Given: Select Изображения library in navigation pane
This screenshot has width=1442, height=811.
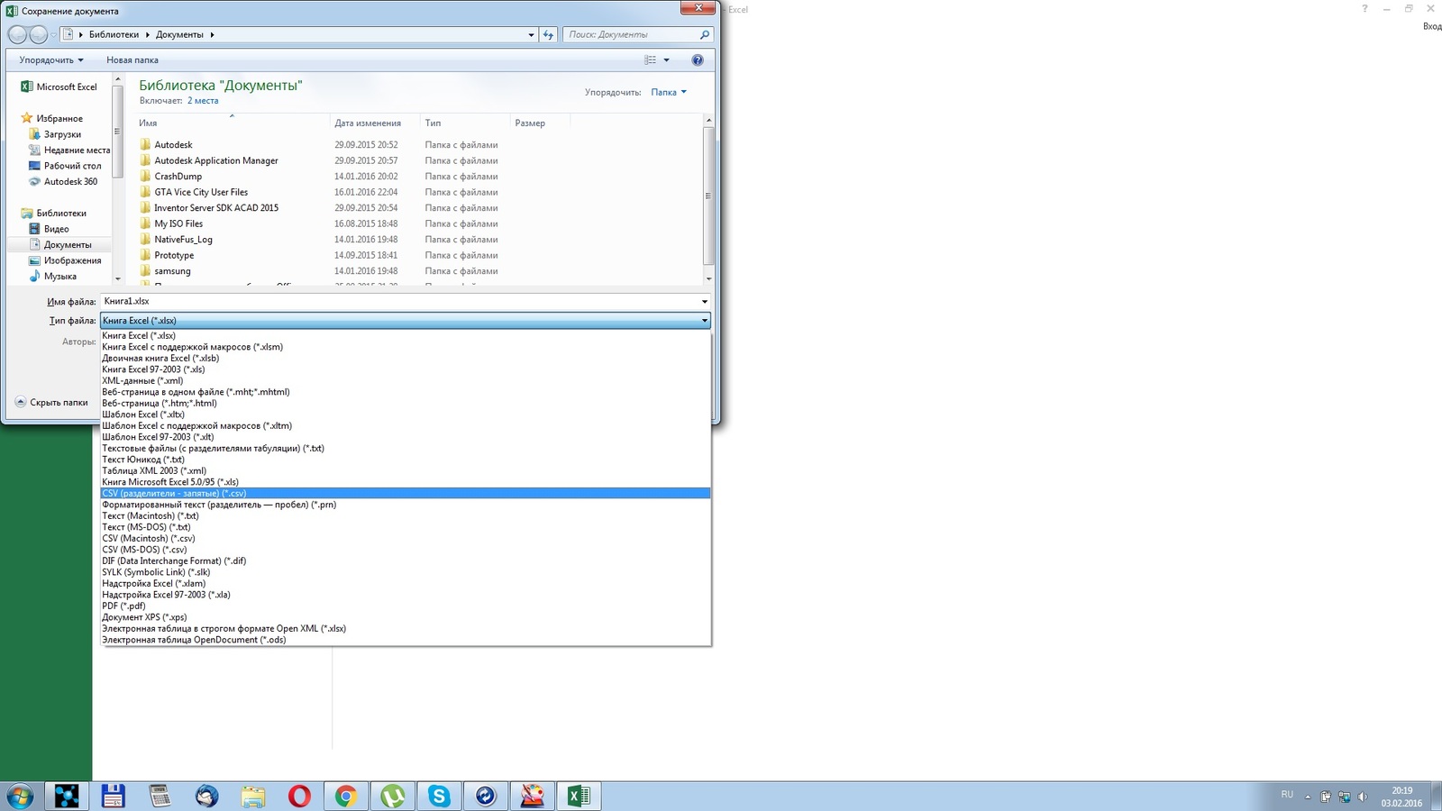Looking at the screenshot, I should tap(72, 260).
